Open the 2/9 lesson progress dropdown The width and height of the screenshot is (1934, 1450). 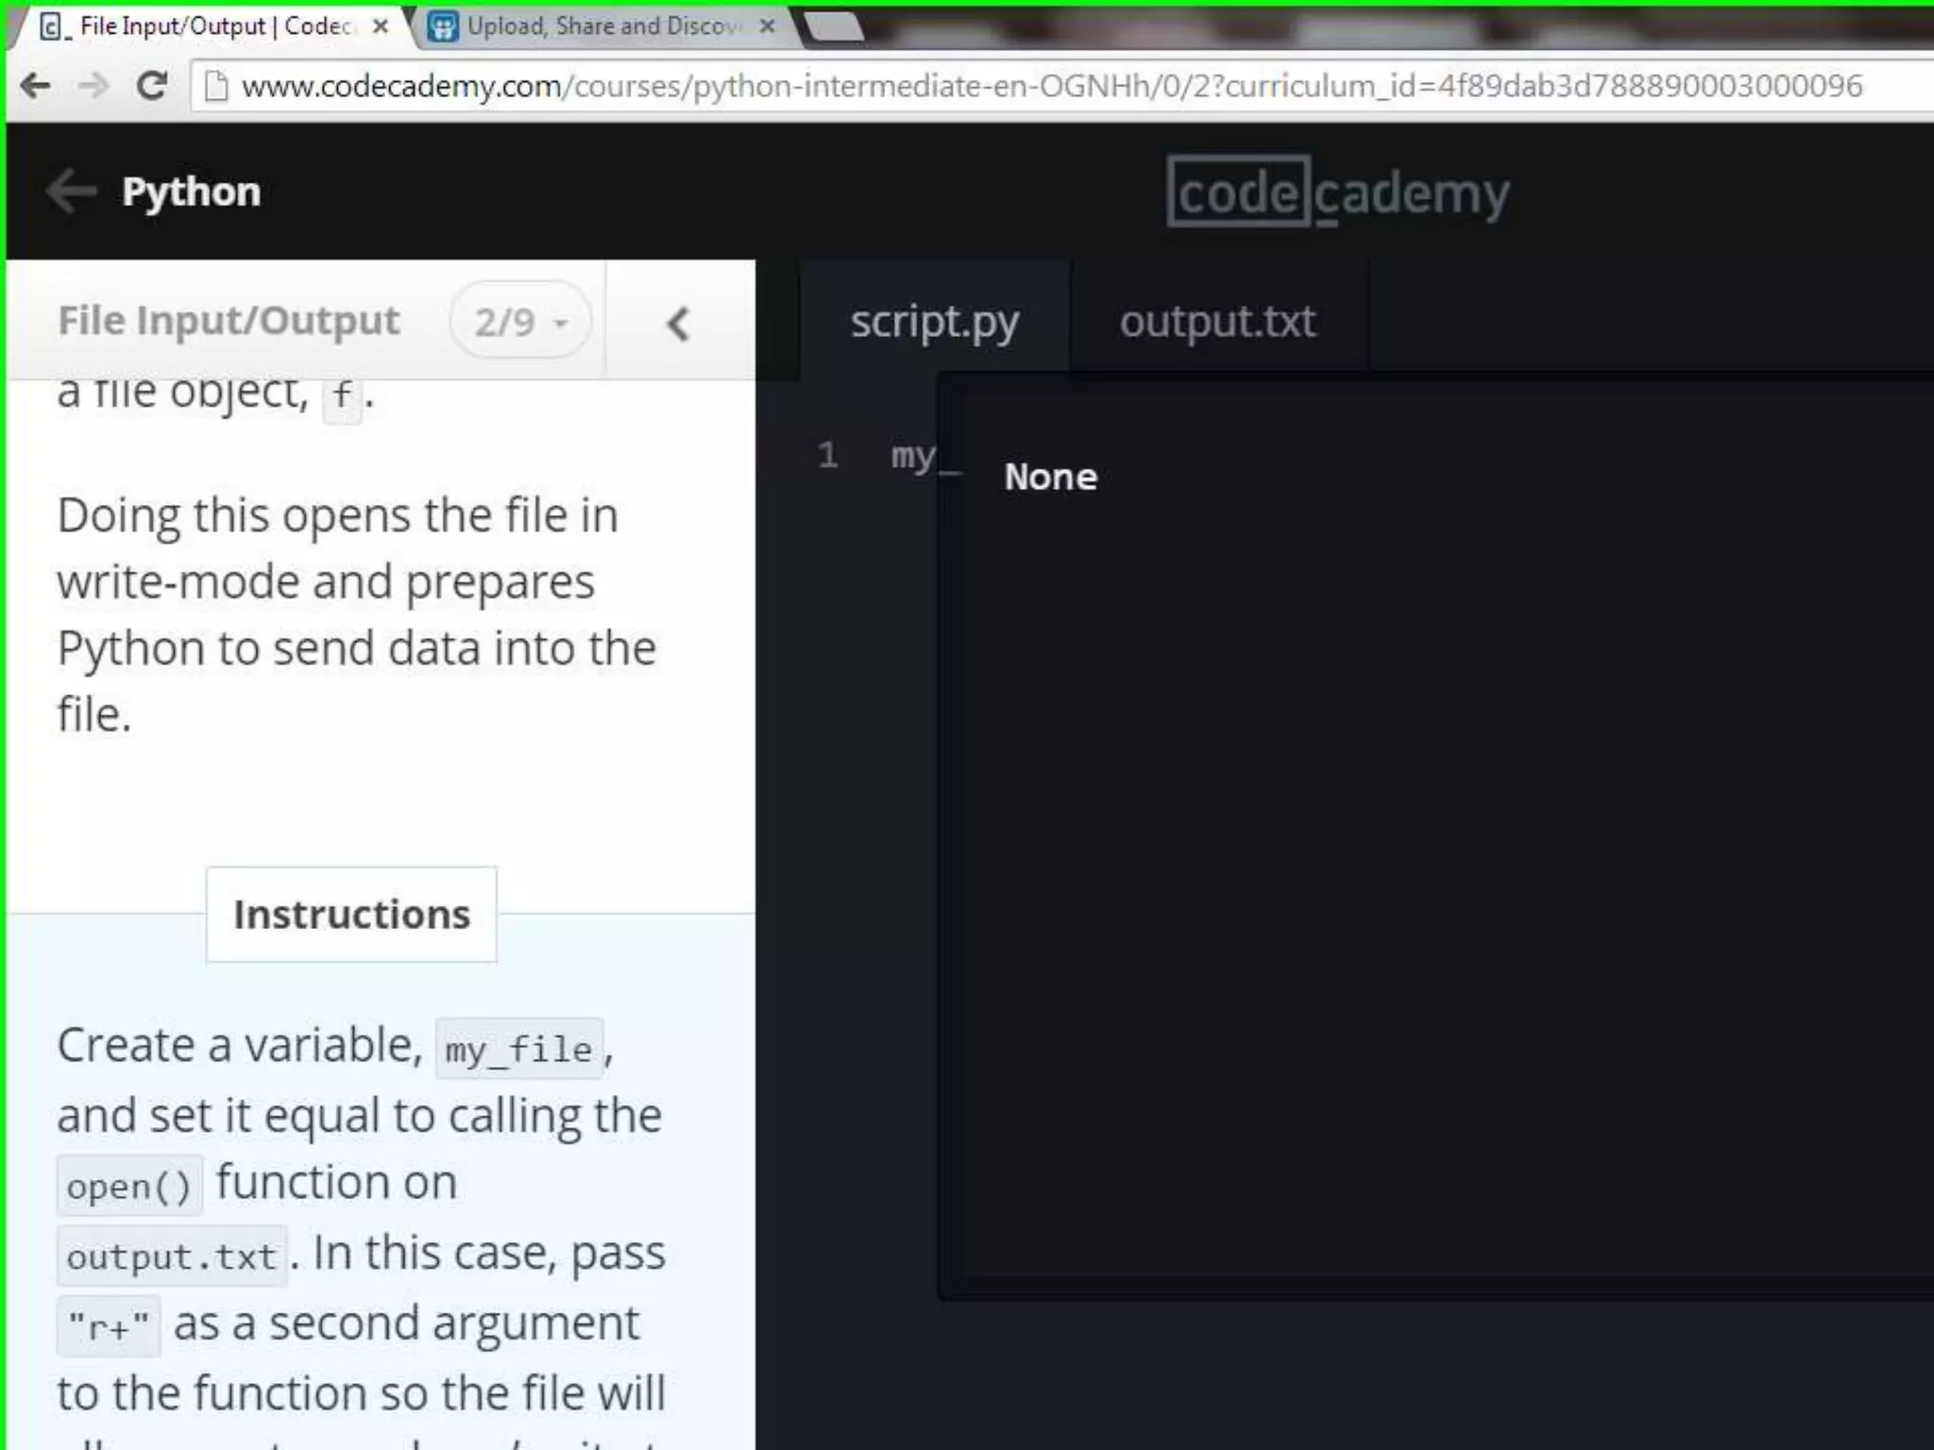pyautogui.click(x=520, y=322)
